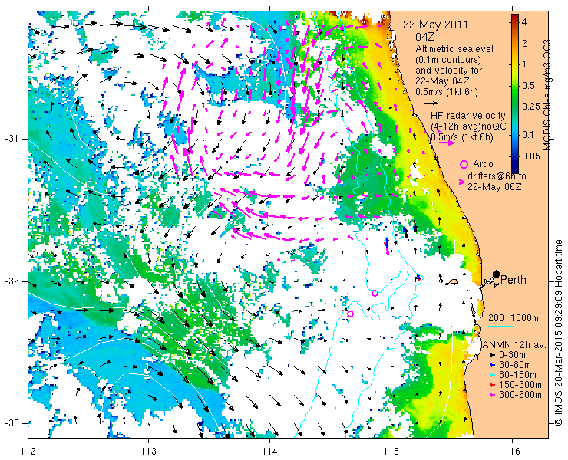Click the dark red top of chlorophyll colorbar
Image resolution: width=568 pixels, height=460 pixels.
[515, 18]
